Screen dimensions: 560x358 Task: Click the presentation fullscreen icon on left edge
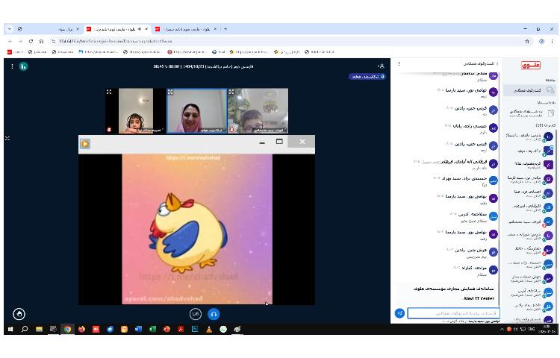pyautogui.click(x=7, y=138)
